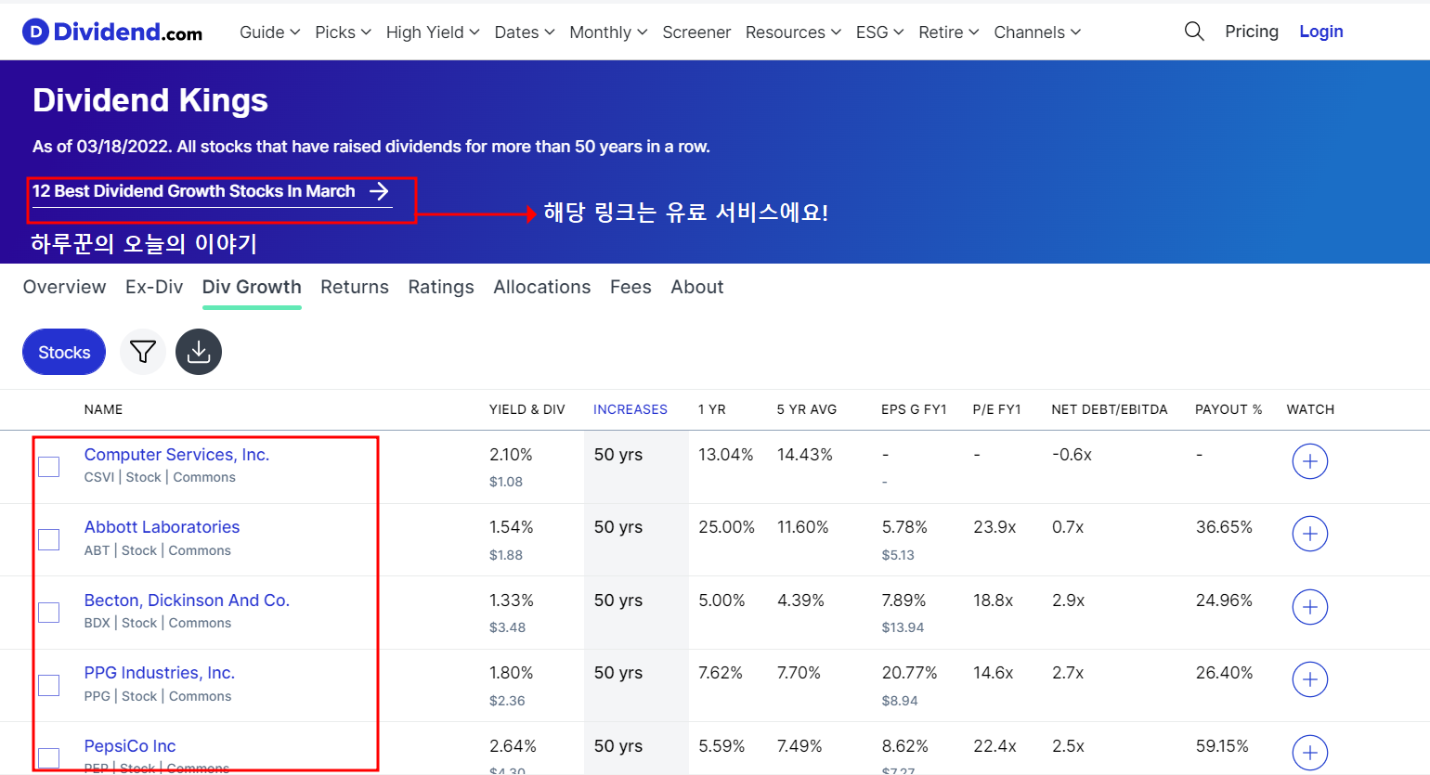
Task: Open Becton, Dickinson And Co. stock page
Action: 187,601
